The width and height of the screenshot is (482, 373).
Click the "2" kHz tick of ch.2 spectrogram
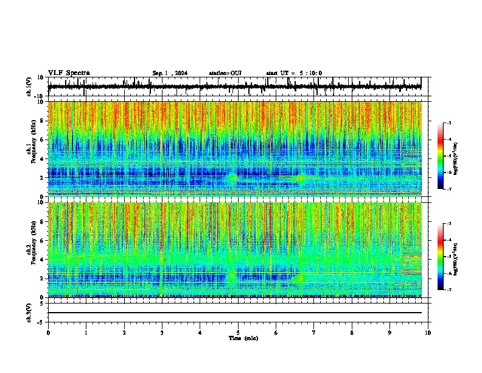tap(43, 279)
